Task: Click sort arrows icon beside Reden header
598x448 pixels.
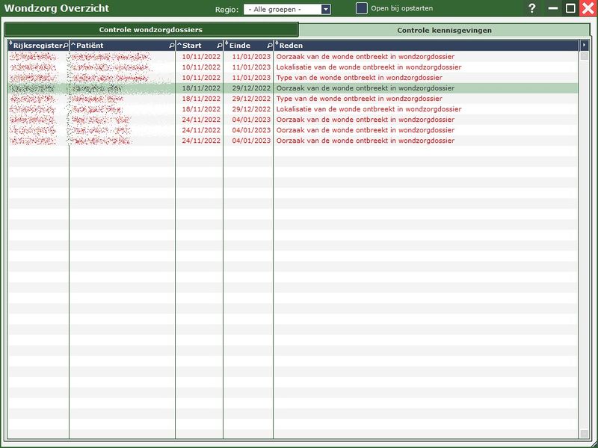Action: (x=277, y=46)
